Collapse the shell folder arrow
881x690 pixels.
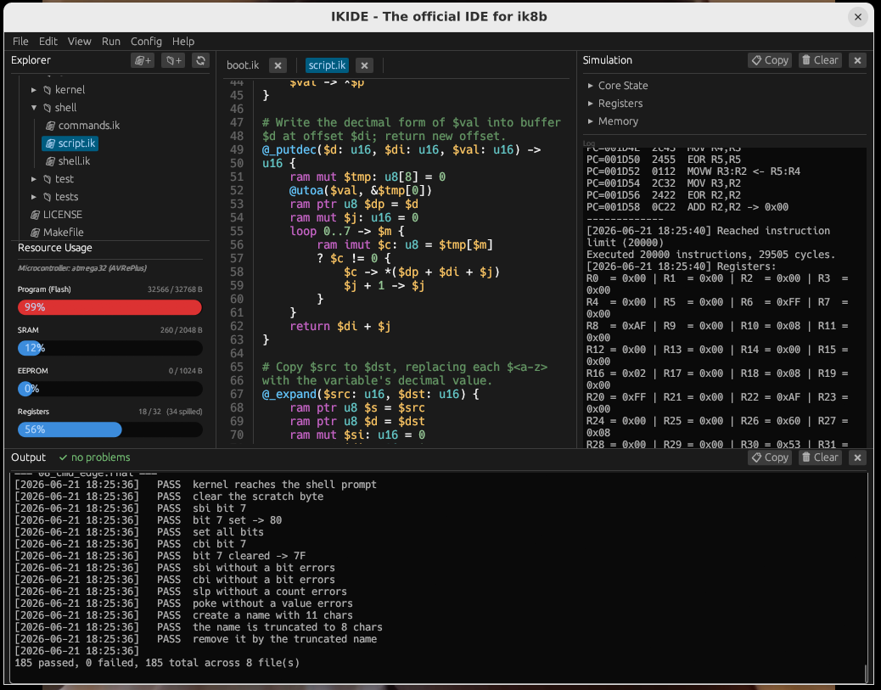click(x=34, y=108)
